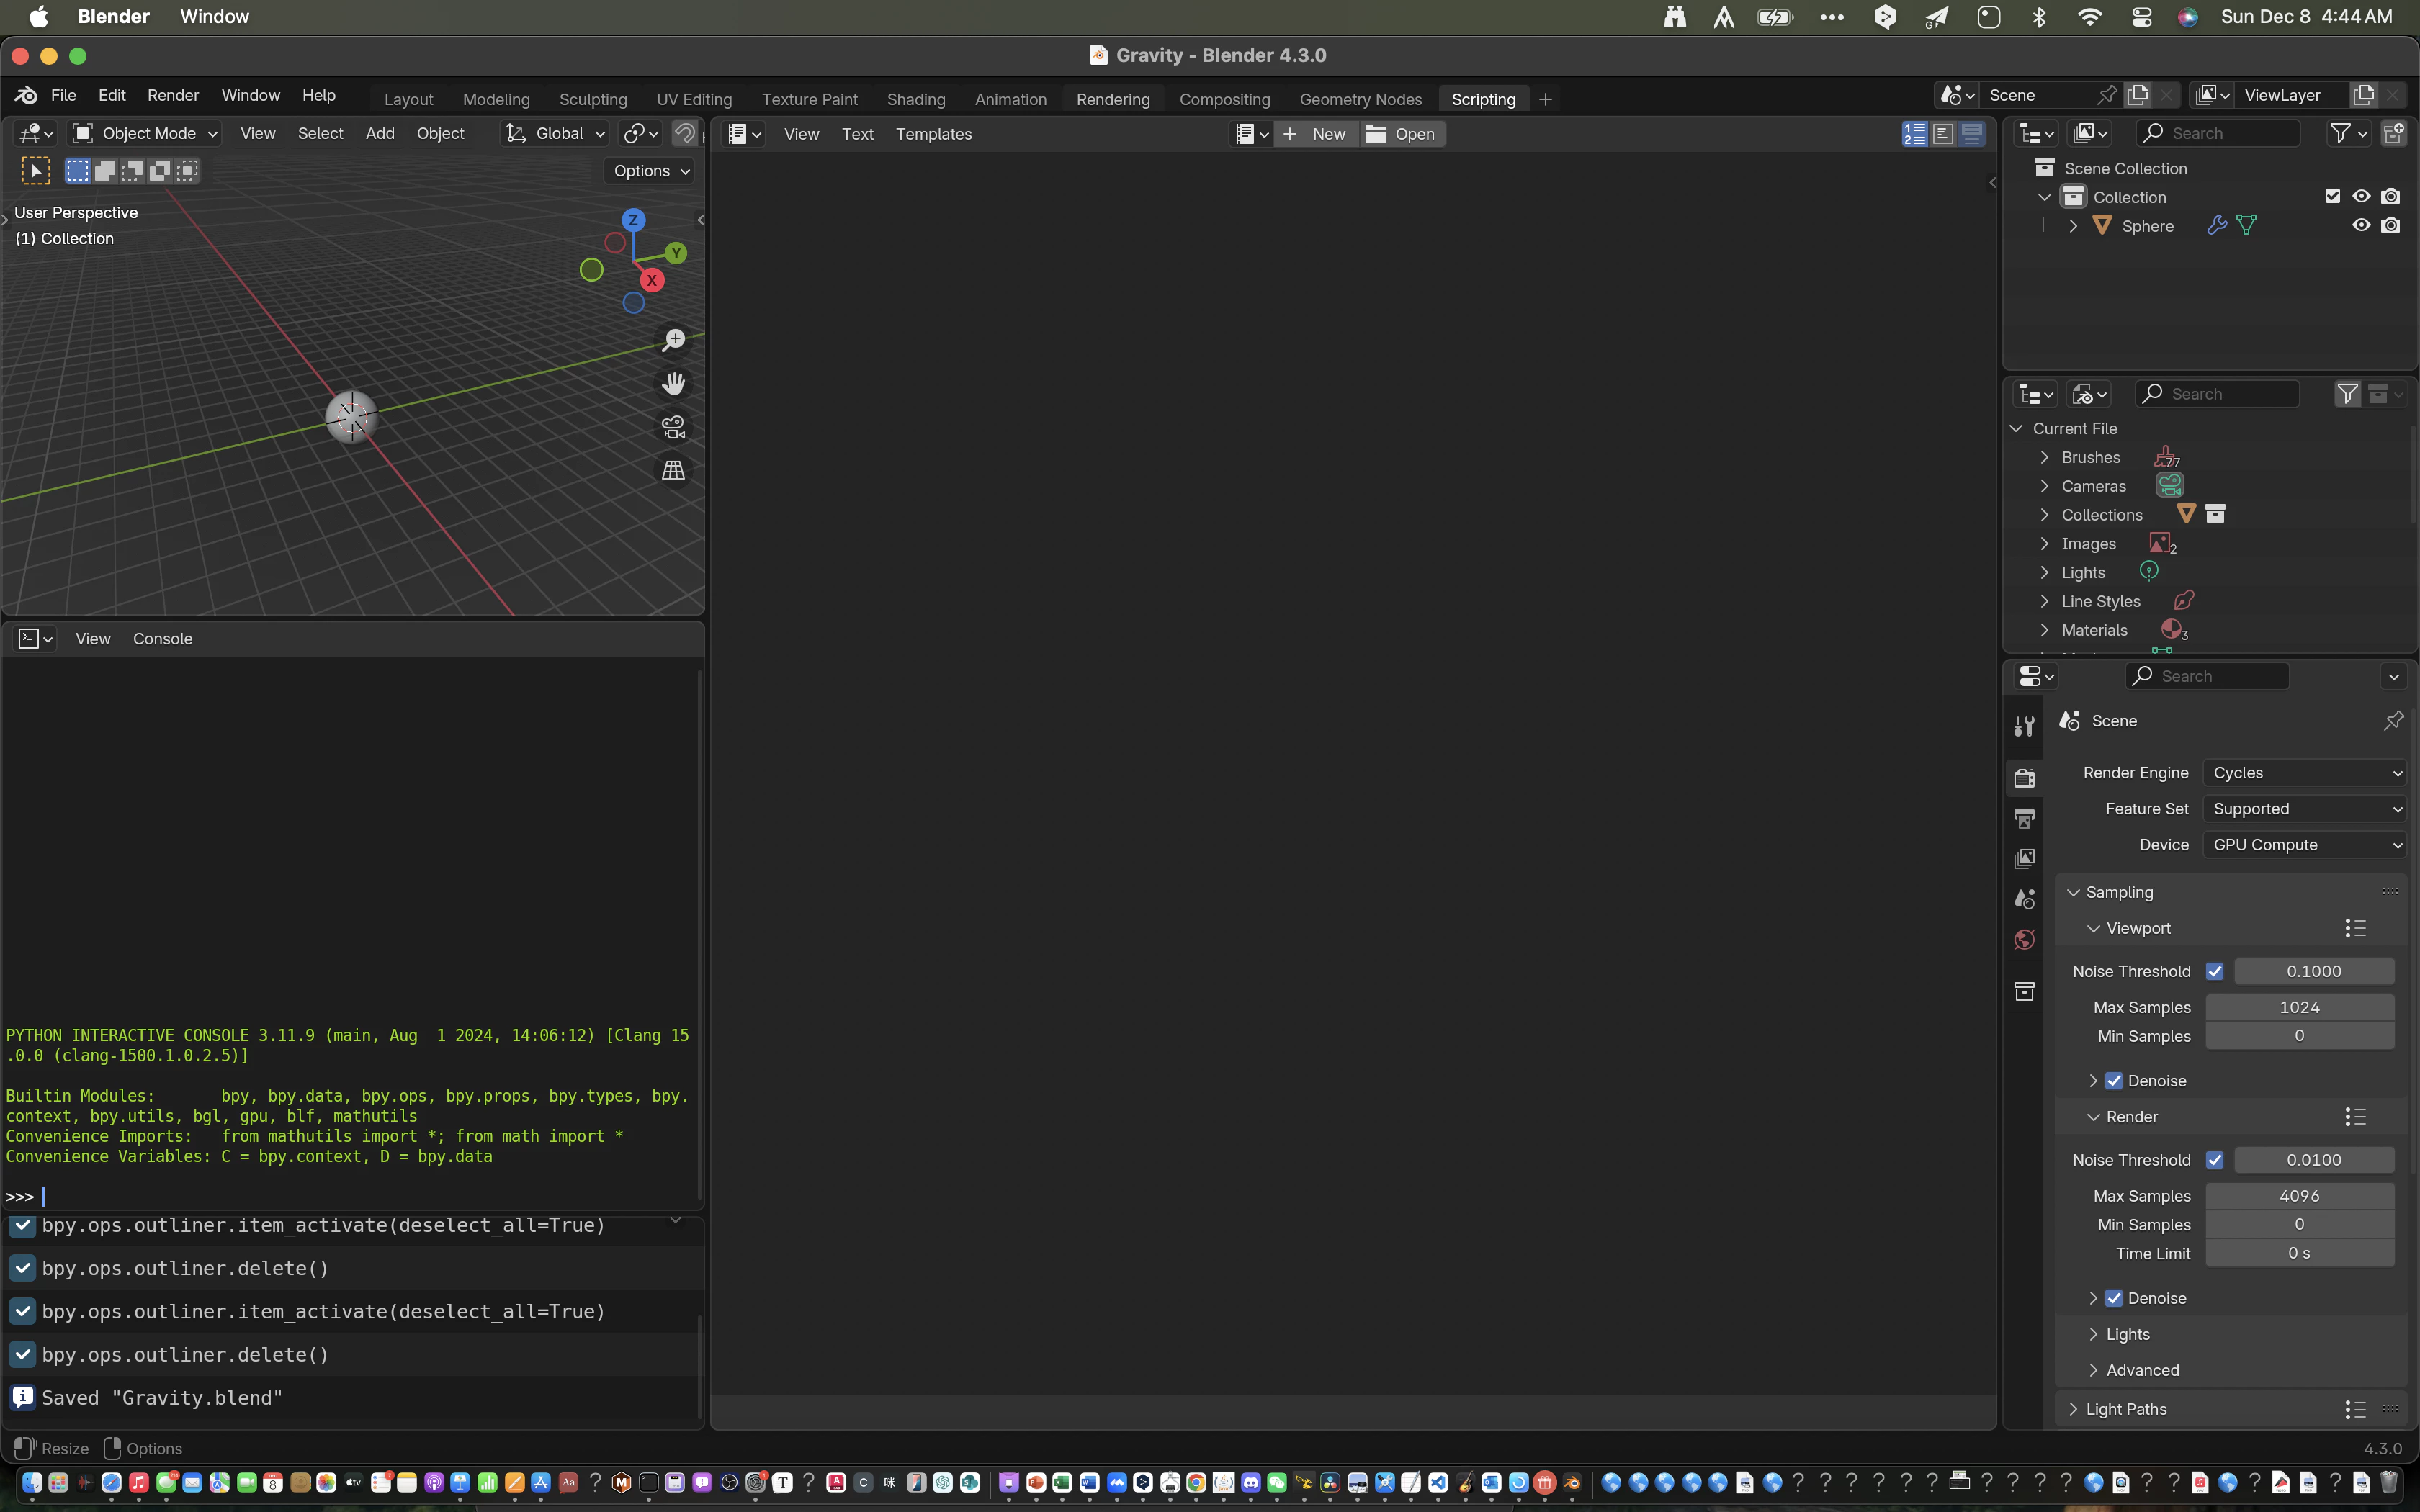
Task: Open the Templates menu in text editor
Action: coord(933,134)
